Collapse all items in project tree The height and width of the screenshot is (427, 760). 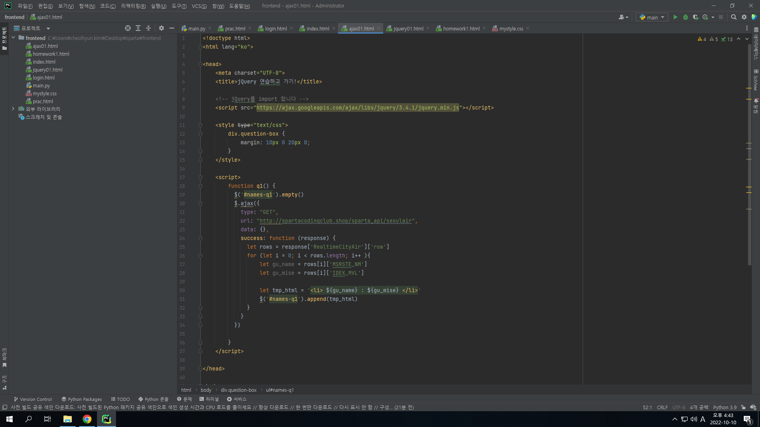click(148, 28)
